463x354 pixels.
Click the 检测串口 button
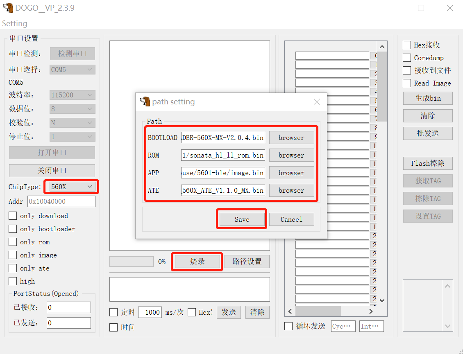pyautogui.click(x=73, y=53)
